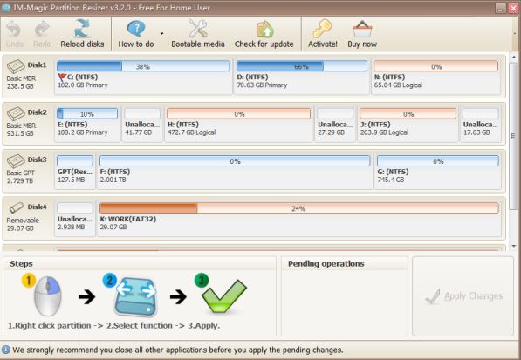Click the disabled Undo toolbar button
The height and width of the screenshot is (360, 521).
tap(15, 34)
